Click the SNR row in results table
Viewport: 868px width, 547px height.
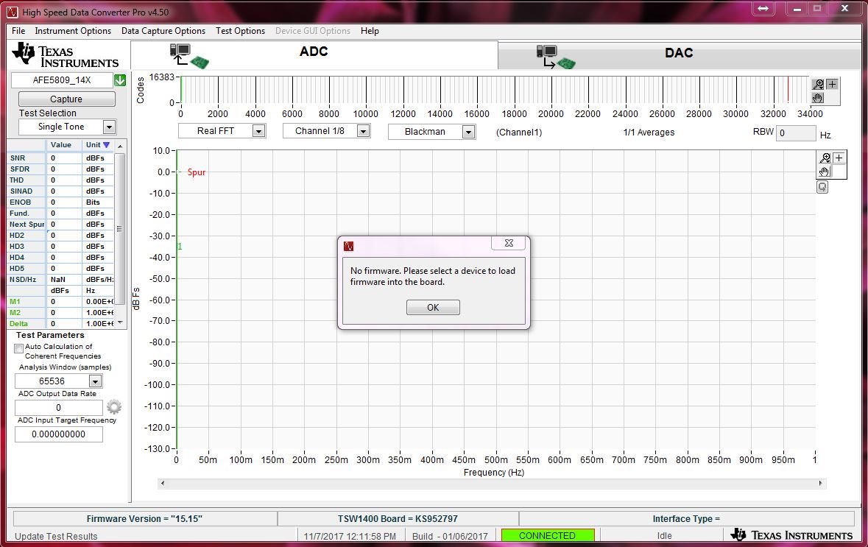coord(60,158)
